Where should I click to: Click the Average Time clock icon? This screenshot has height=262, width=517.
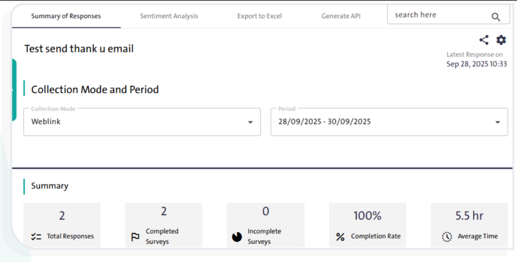pyautogui.click(x=446, y=237)
